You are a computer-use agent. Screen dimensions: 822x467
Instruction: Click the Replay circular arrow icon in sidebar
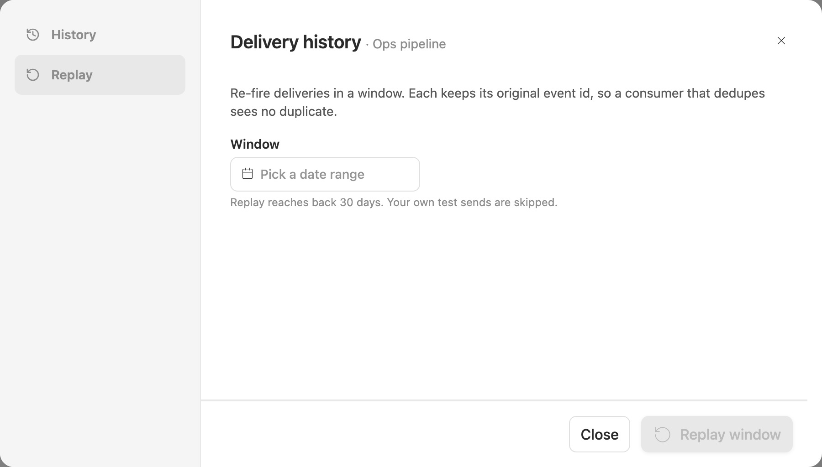tap(33, 75)
